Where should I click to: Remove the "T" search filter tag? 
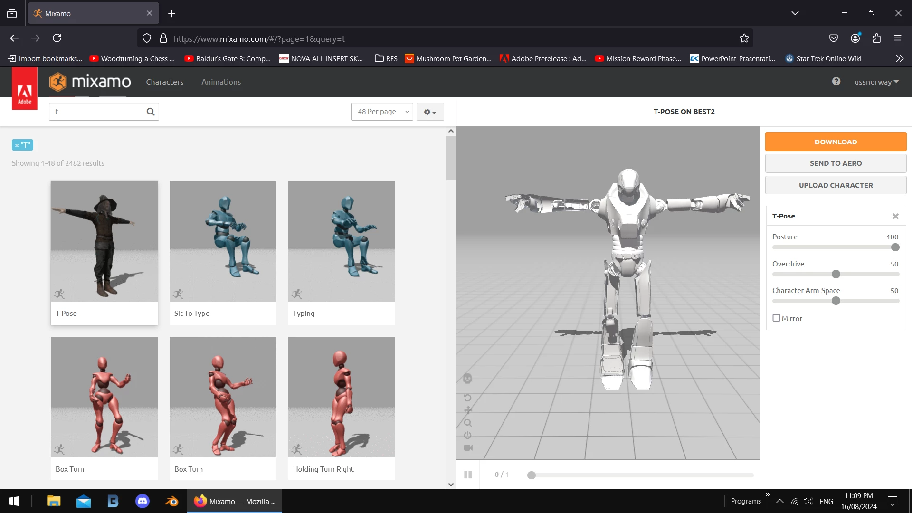[17, 145]
